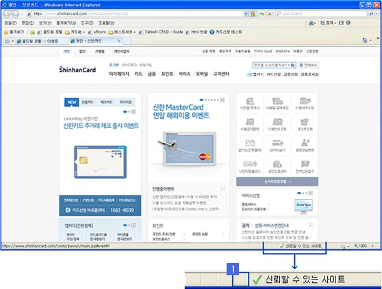Screen dimensions: 382x289
Task: Expand the 테스트서버 favorites folder dropdown
Action: tap(134, 32)
